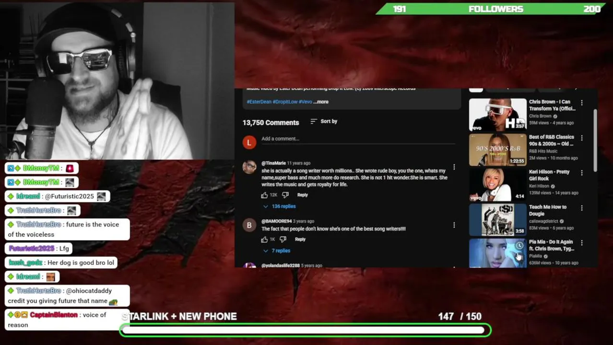Open options menu for @TinaMarie comment
Viewport: 613px width, 345px height.
pos(454,167)
